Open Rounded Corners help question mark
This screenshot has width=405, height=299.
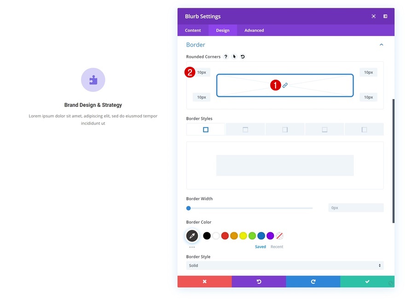(226, 57)
